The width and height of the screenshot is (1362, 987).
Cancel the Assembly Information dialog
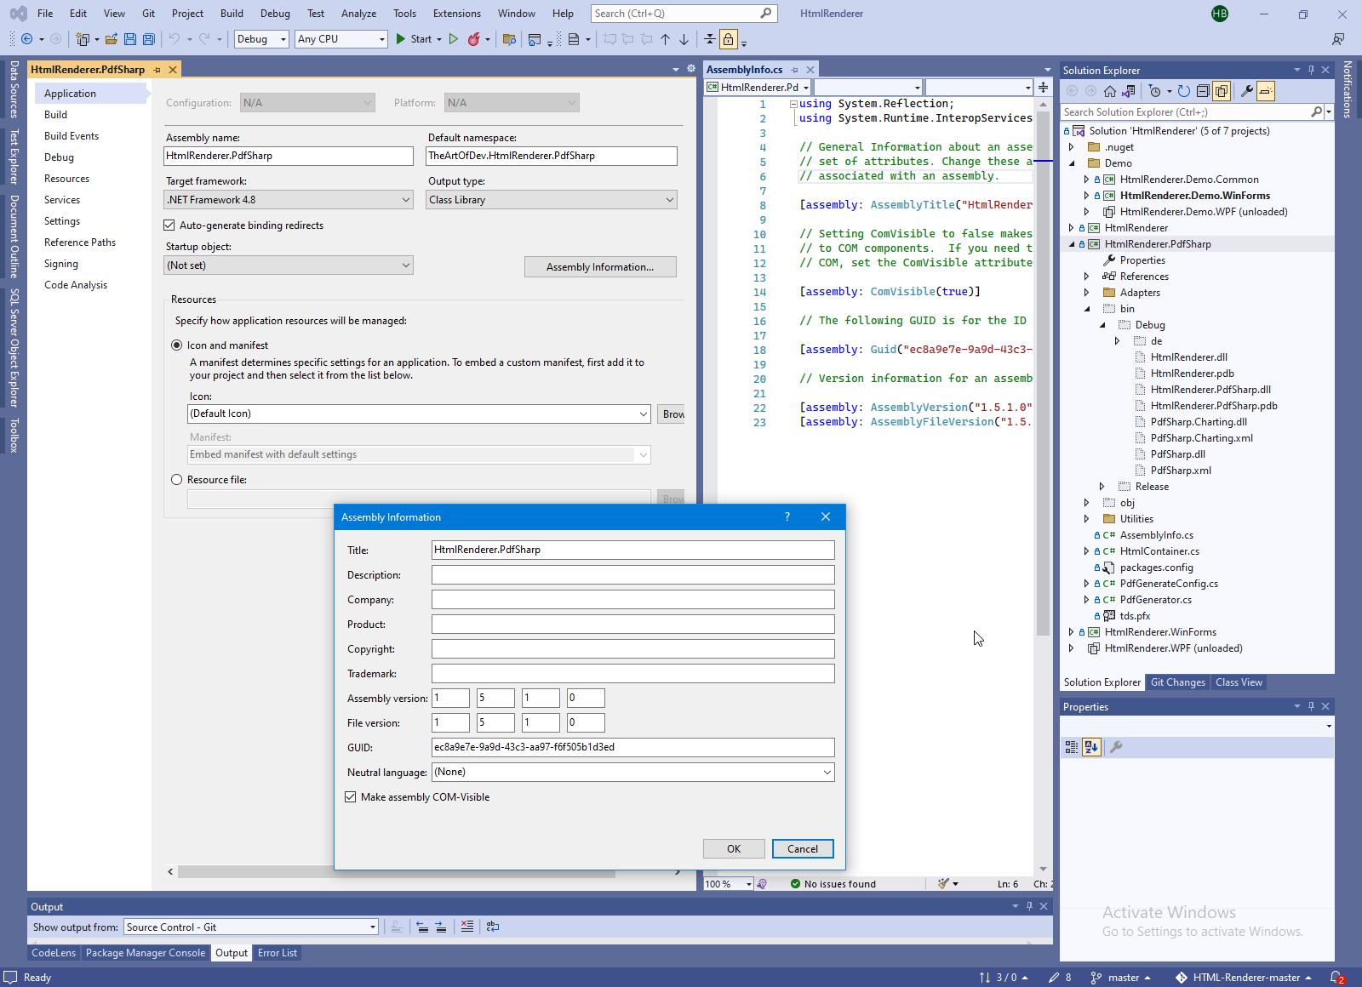802,849
